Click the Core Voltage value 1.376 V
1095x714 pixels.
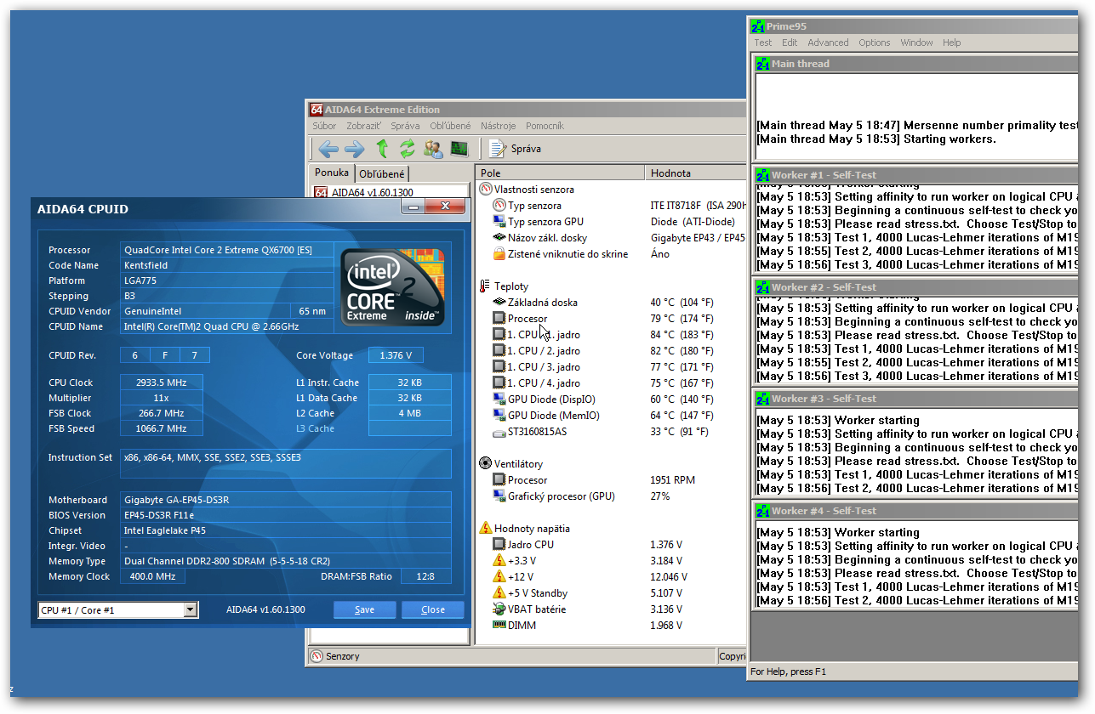tap(396, 355)
